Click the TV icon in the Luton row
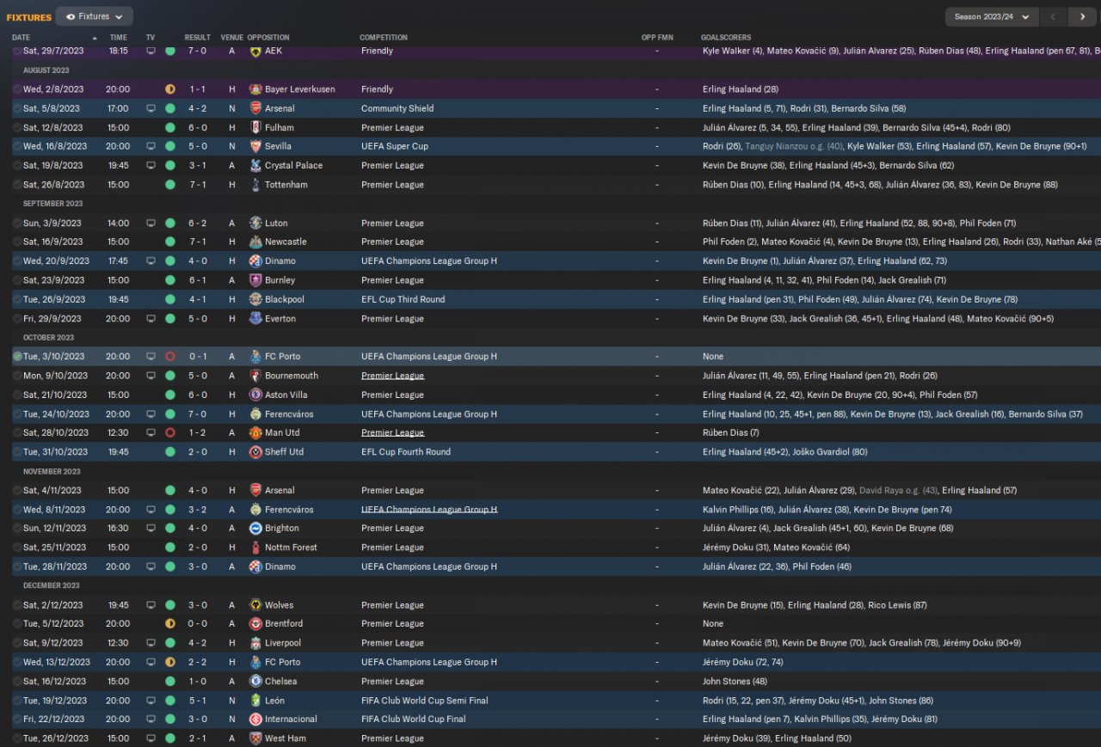Viewport: 1101px width, 747px height. coord(151,223)
